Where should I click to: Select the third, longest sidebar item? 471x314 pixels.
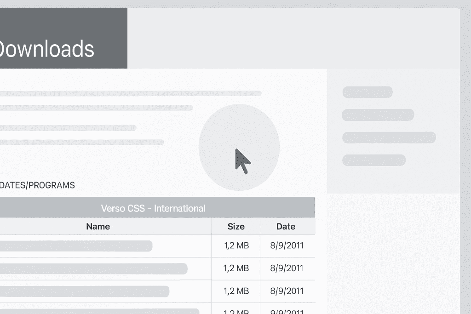coord(389,137)
